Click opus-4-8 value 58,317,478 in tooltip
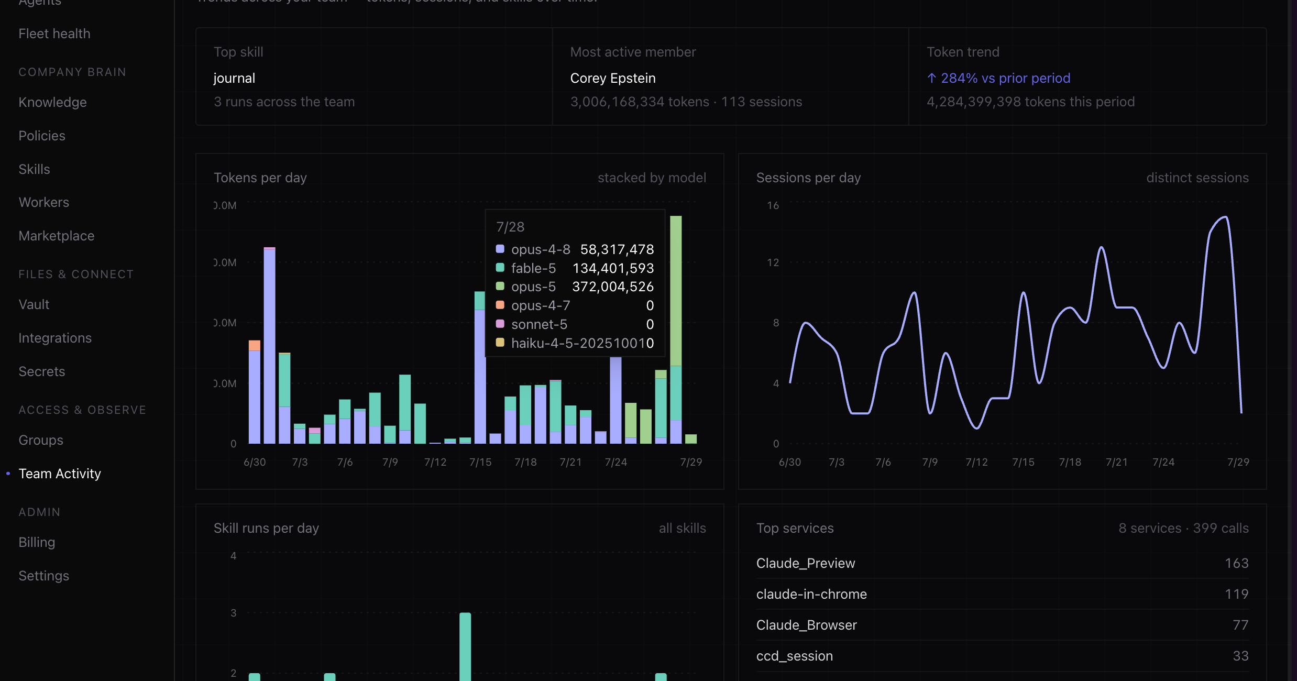This screenshot has width=1297, height=681. [617, 249]
